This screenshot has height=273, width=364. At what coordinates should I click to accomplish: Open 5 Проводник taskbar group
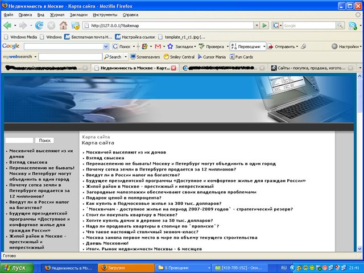pos(183,268)
